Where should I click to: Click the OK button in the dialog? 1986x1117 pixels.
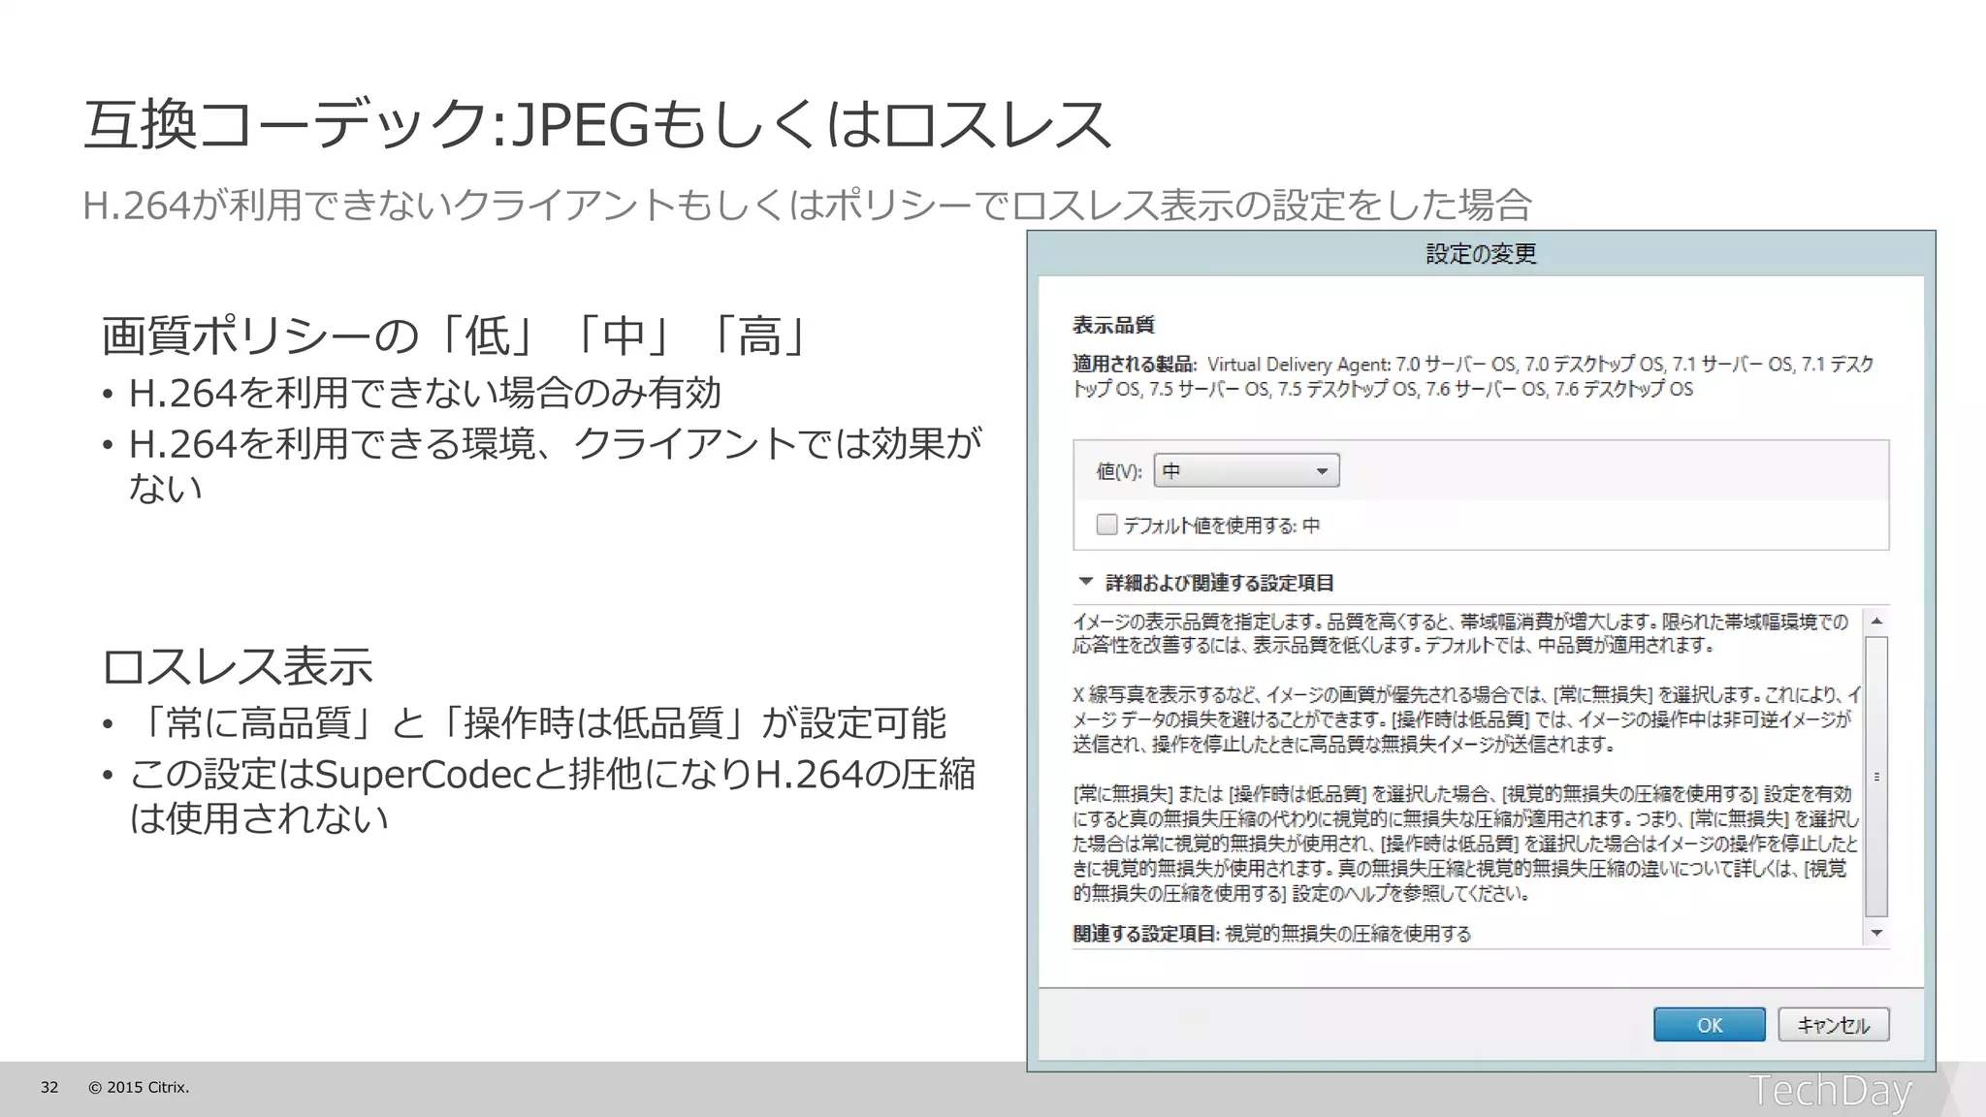[1709, 1025]
